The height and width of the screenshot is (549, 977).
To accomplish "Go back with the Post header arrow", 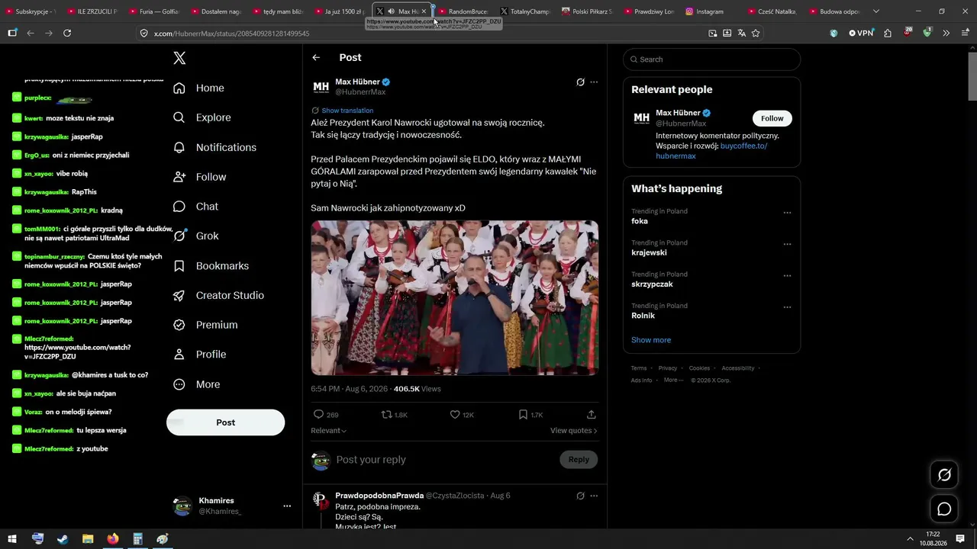I will tap(316, 58).
